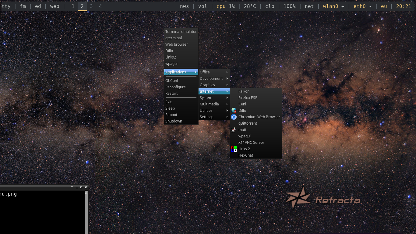Viewport: 416px width, 234px height.
Task: Expand the Development submenu arrow
Action: click(227, 78)
